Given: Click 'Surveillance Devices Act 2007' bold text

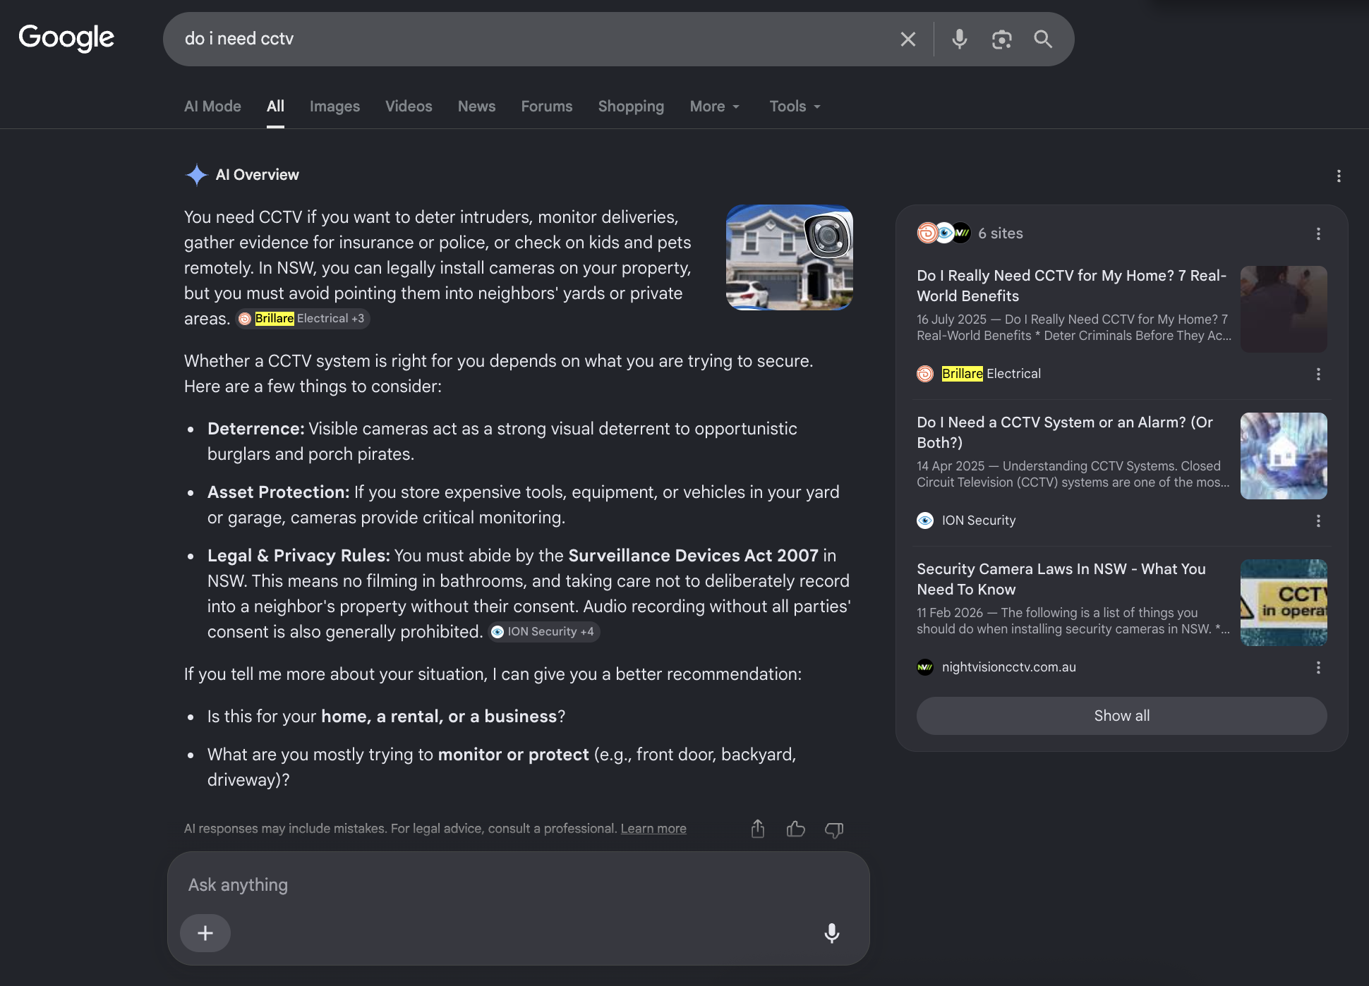Looking at the screenshot, I should click(x=693, y=556).
